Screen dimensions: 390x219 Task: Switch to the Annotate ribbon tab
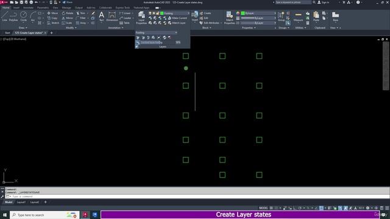tap(28, 8)
